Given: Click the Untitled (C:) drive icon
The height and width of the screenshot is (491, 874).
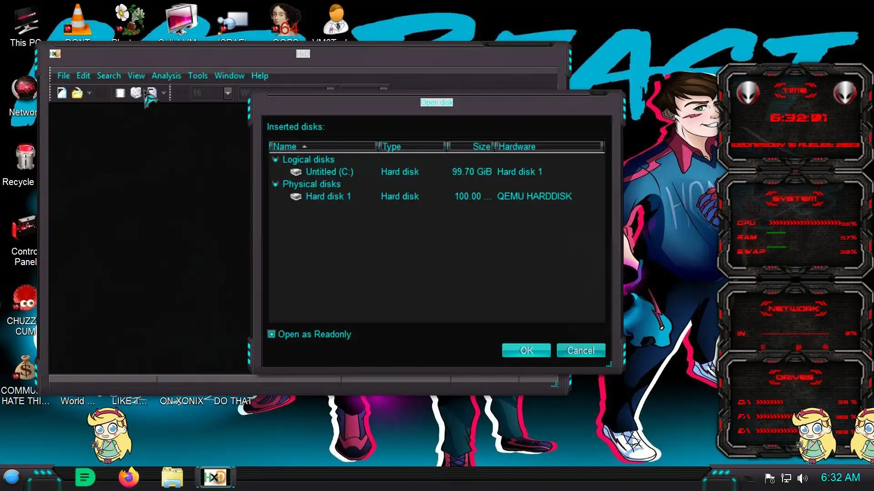Looking at the screenshot, I should coord(296,172).
